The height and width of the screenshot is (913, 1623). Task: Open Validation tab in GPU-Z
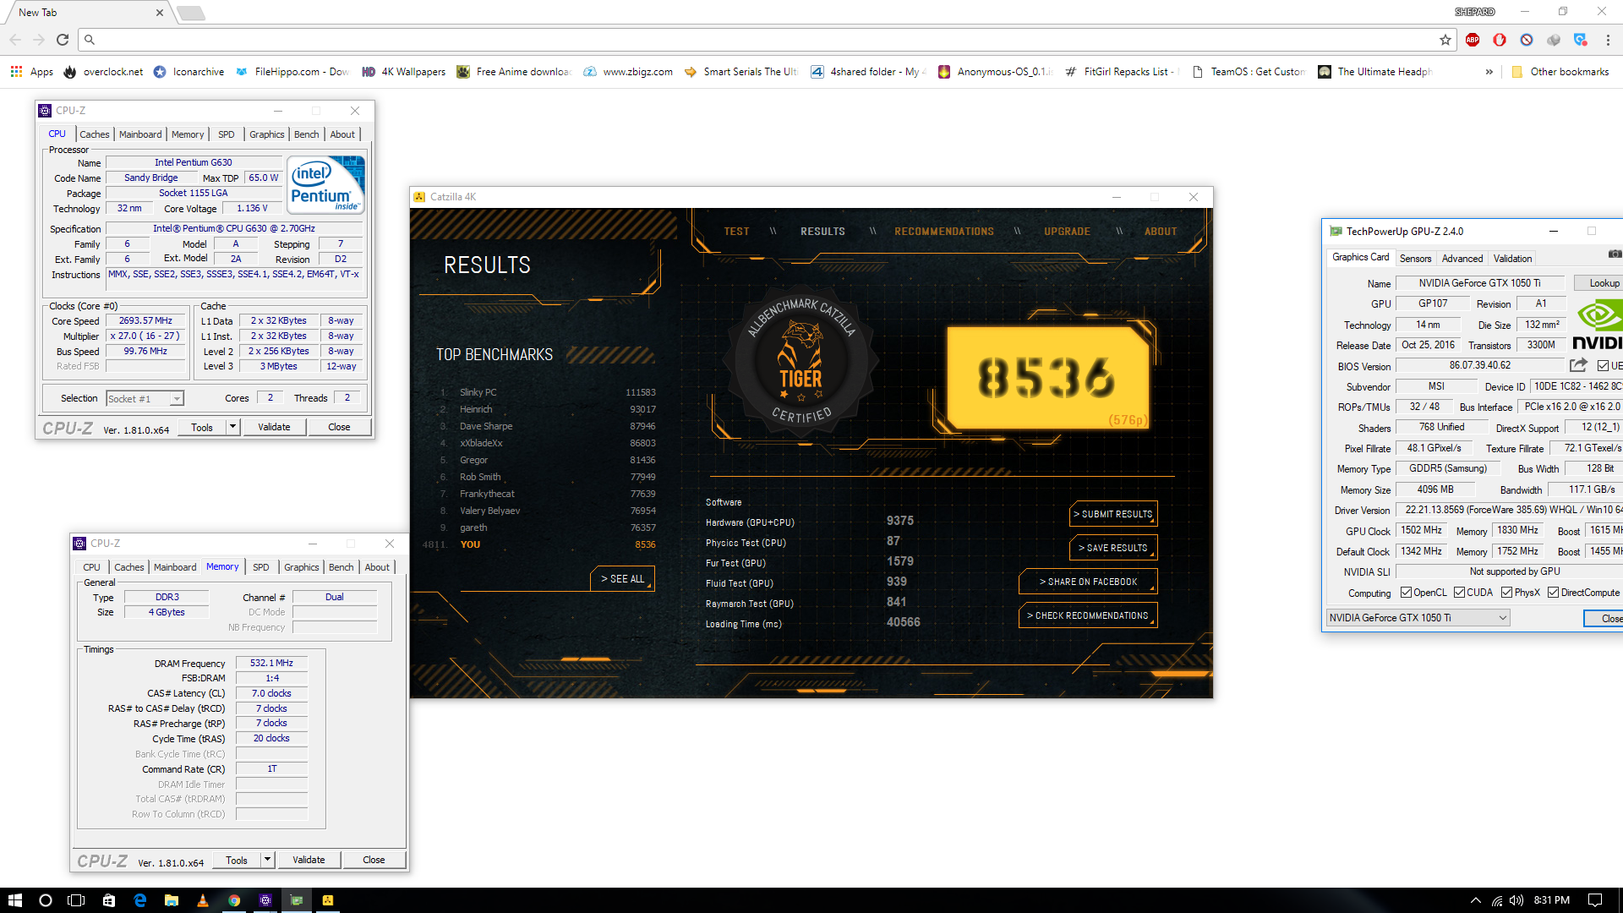[1512, 259]
